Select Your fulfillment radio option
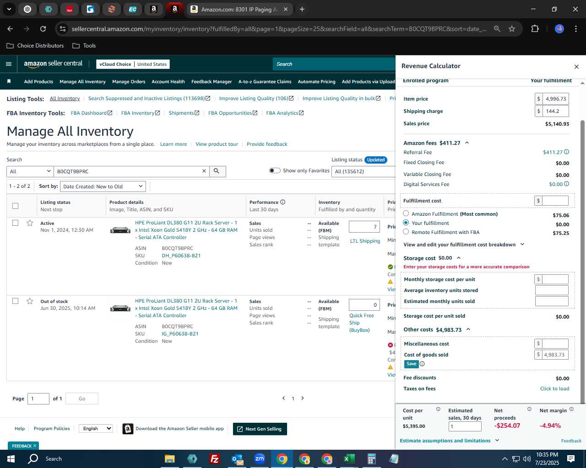This screenshot has height=468, width=586. coord(406,223)
